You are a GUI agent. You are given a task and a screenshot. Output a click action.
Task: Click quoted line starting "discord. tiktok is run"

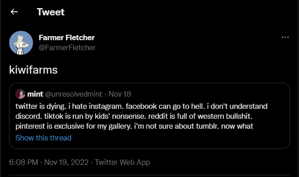[x=134, y=116]
